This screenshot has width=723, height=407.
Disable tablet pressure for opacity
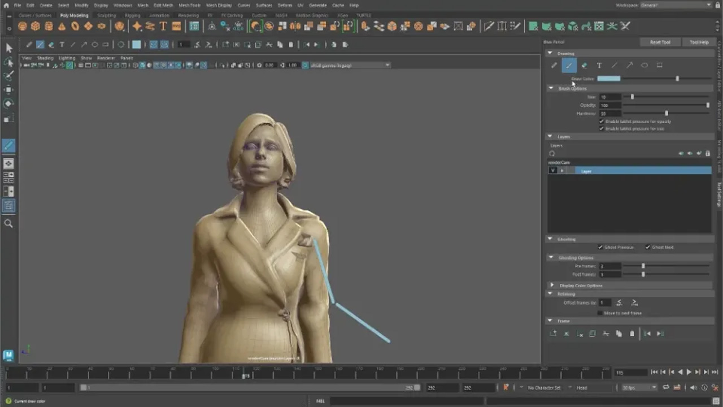pos(602,121)
